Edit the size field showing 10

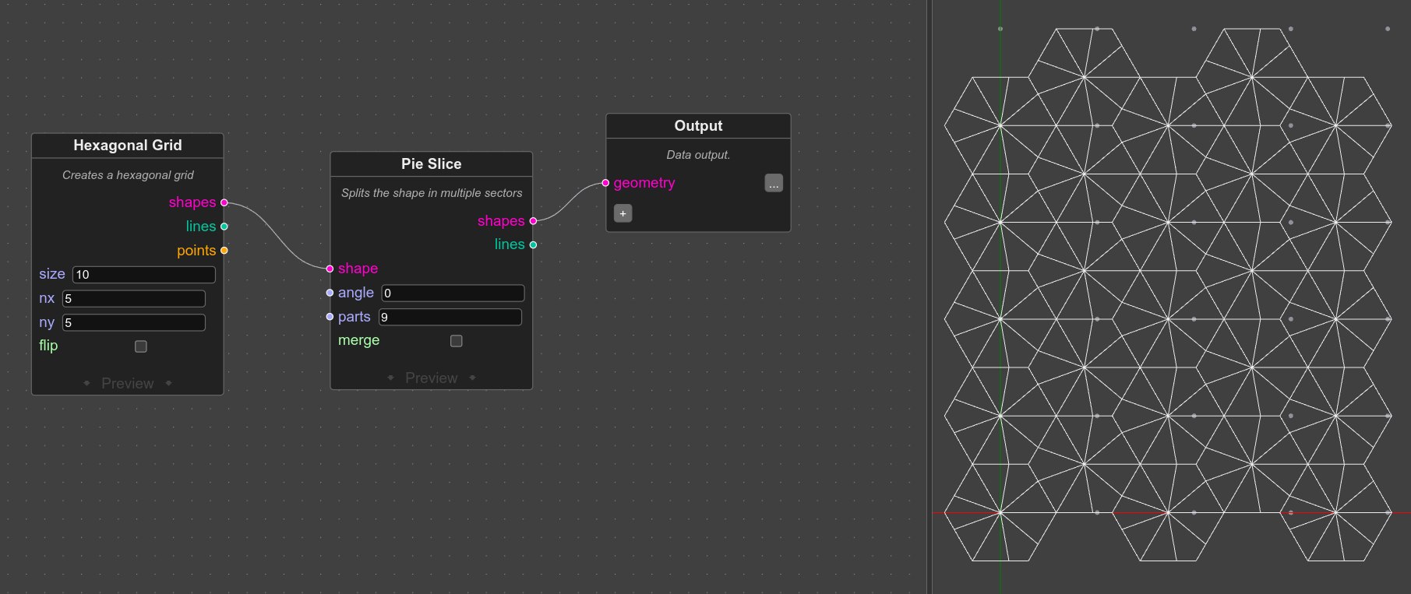pos(144,275)
